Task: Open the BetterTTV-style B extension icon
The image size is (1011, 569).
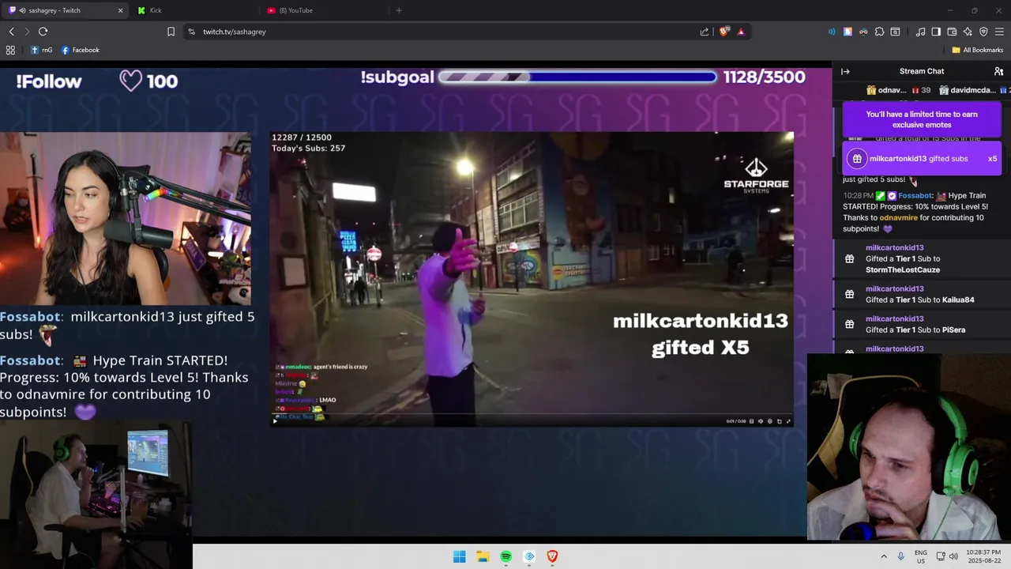Action: coord(848,32)
